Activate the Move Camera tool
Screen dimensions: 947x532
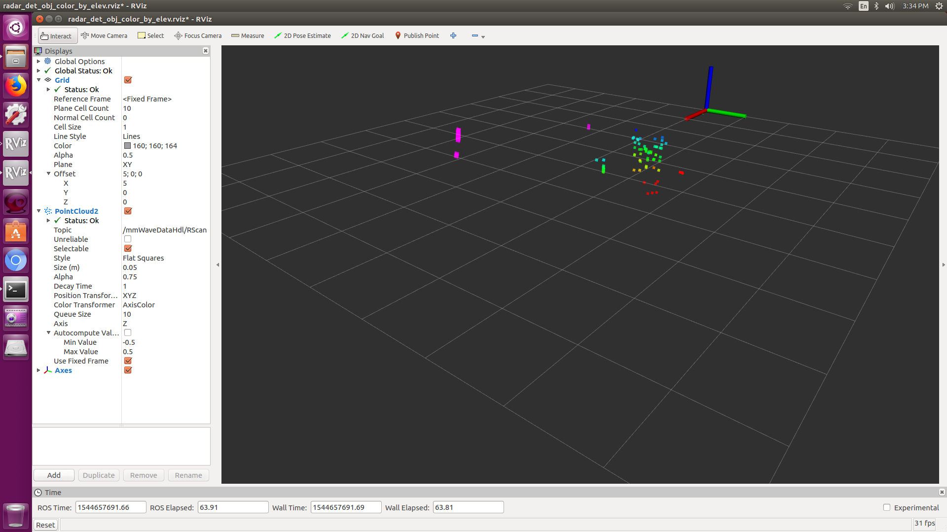pyautogui.click(x=104, y=36)
